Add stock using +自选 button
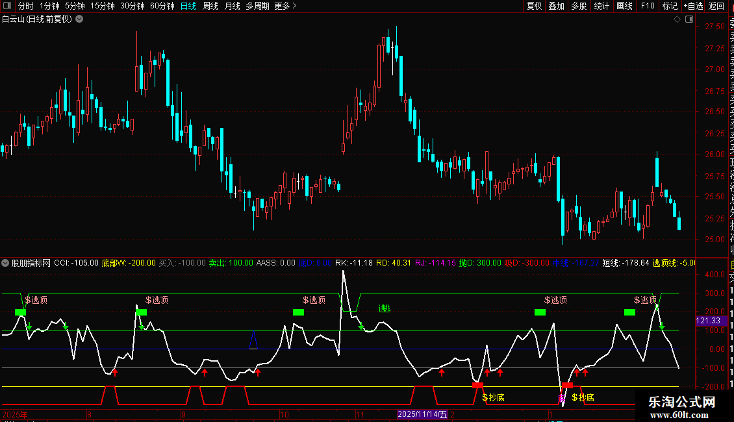 click(692, 6)
